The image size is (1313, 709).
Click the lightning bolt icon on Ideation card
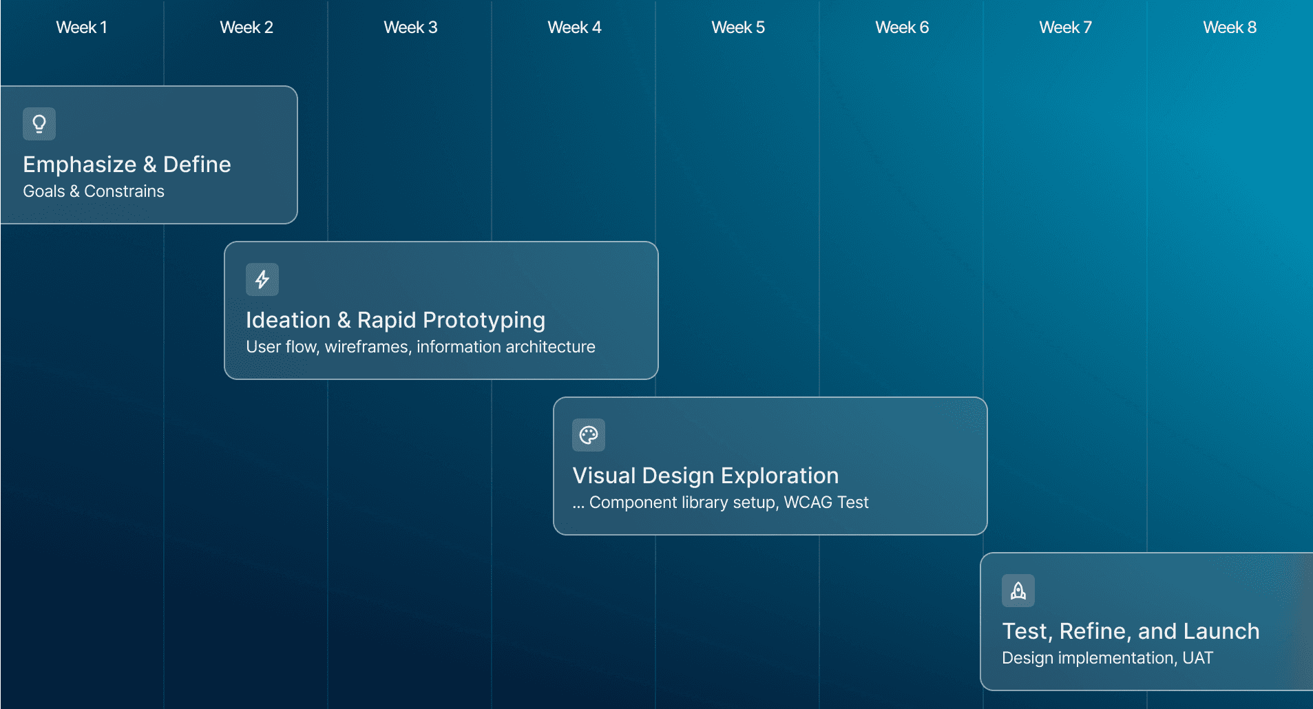tap(262, 279)
